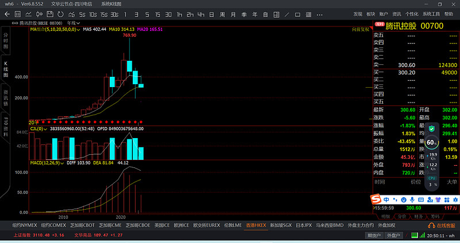
Task: Select the candlestick K-line chart icon
Action: pos(39,14)
